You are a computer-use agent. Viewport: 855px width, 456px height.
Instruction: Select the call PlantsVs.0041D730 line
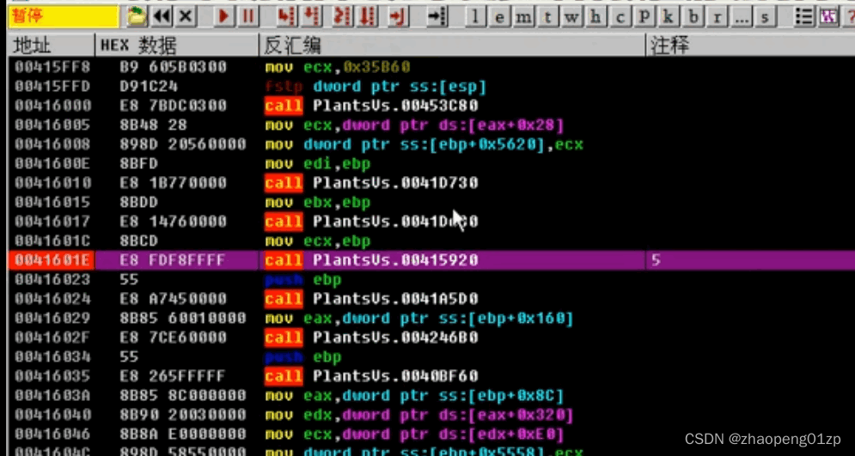point(371,183)
